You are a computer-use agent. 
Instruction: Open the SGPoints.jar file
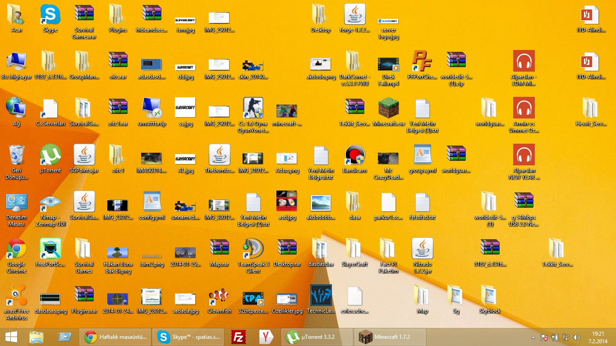[x=84, y=159]
